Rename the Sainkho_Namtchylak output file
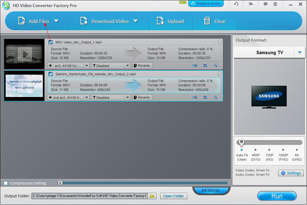 [142, 97]
